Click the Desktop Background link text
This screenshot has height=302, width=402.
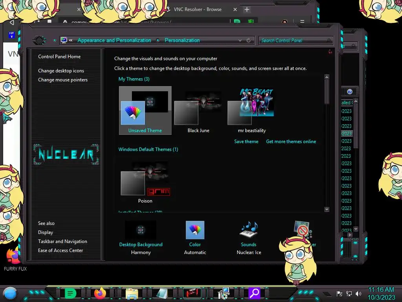[x=141, y=245]
